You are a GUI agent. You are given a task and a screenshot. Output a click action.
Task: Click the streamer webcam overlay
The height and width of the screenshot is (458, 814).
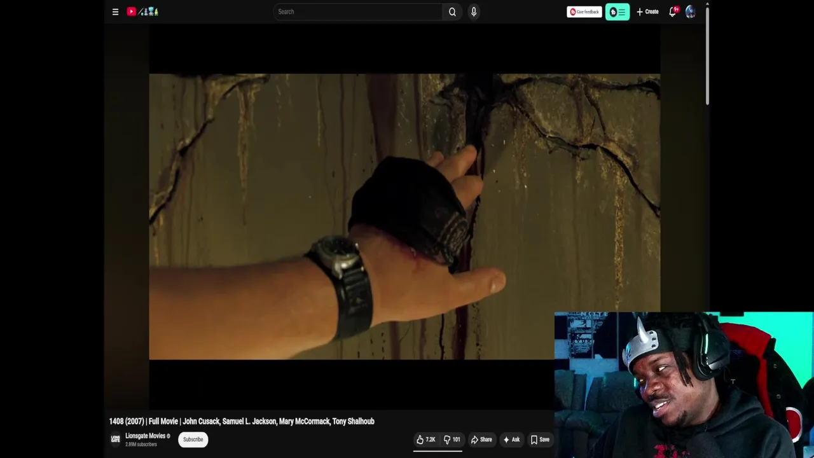[684, 385]
